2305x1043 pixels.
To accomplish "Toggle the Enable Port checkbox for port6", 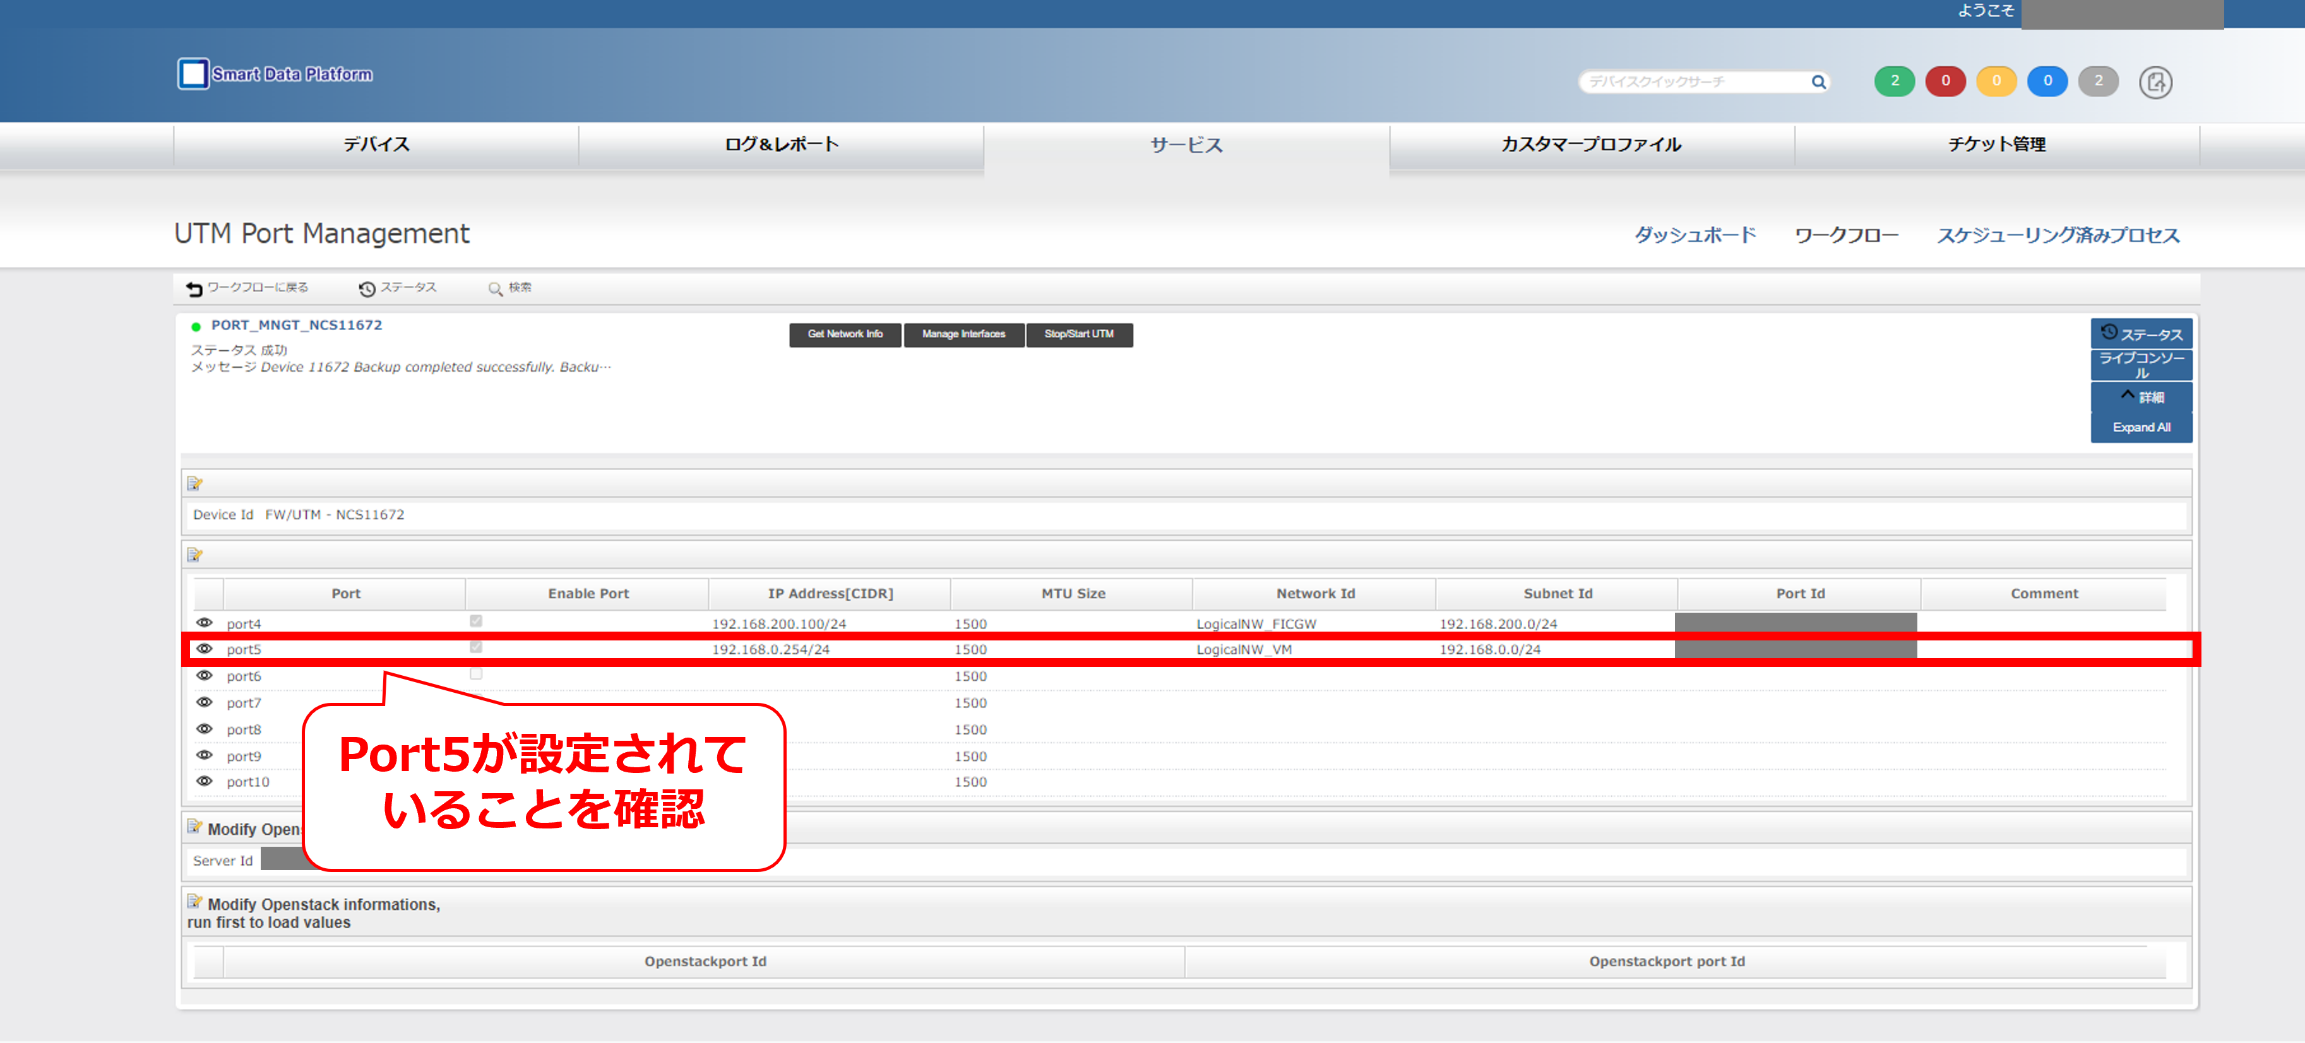I will pos(476,675).
